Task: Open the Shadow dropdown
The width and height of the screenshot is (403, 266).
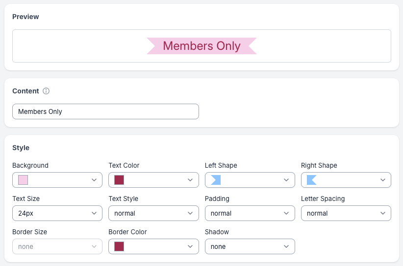Action: tap(250, 246)
